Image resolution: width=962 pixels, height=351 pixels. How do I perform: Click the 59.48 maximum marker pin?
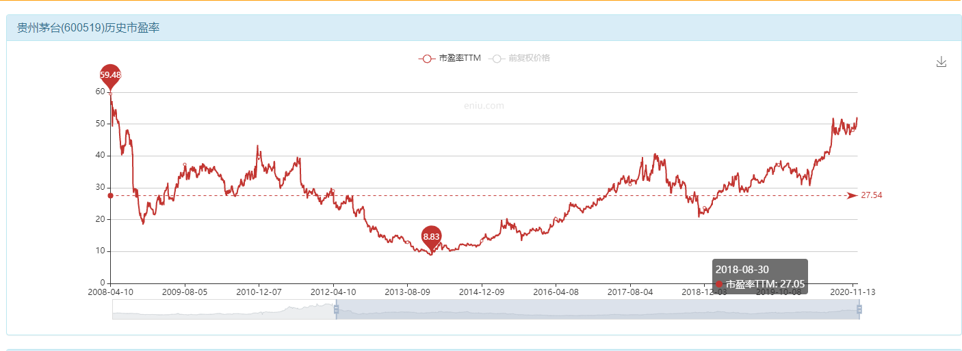[x=110, y=76]
